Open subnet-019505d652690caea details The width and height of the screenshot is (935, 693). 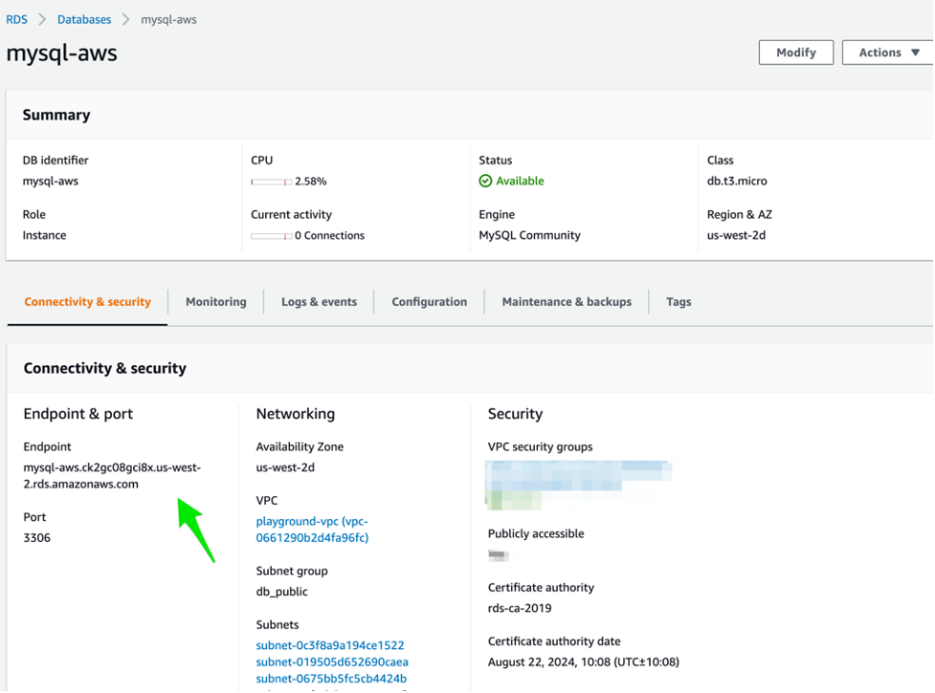[332, 661]
